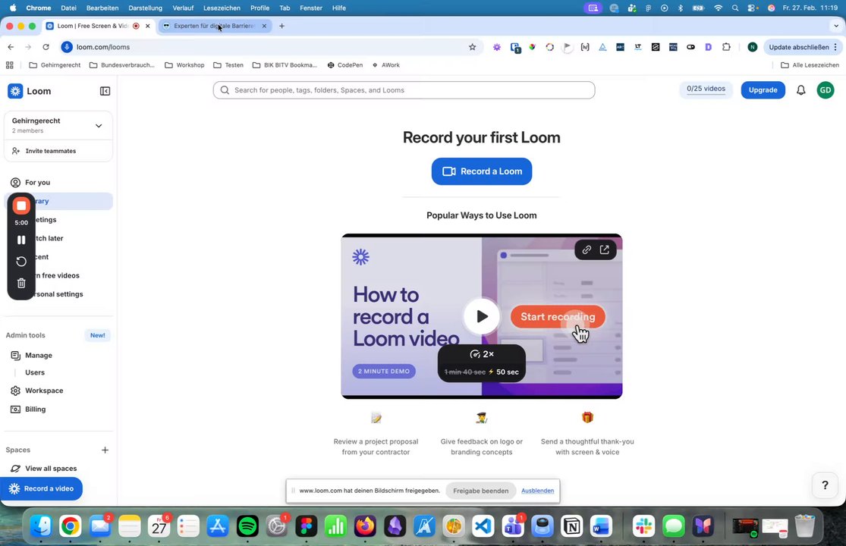Click the loom.com/looms address bar

pyautogui.click(x=270, y=48)
